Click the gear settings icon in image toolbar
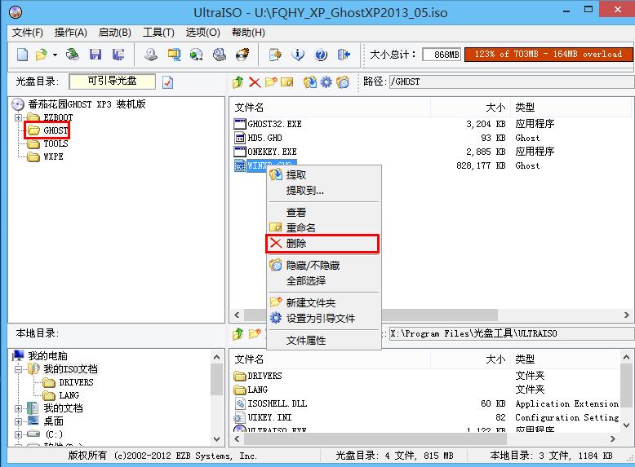The image size is (635, 467). [x=326, y=82]
